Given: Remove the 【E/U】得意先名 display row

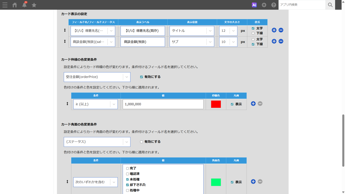Looking at the screenshot, I should click(x=281, y=30).
